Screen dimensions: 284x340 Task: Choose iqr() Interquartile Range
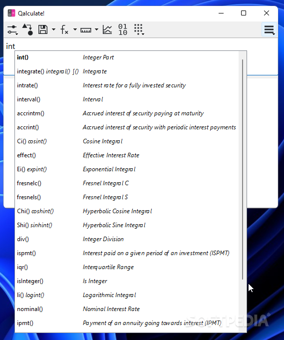pyautogui.click(x=128, y=267)
